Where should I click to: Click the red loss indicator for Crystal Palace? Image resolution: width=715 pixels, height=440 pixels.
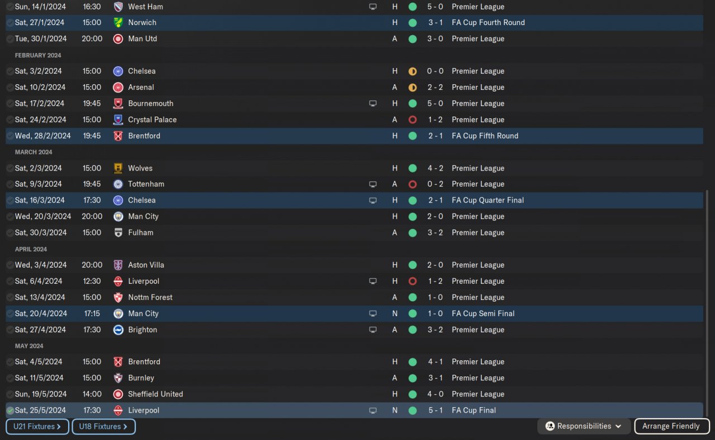coord(412,120)
